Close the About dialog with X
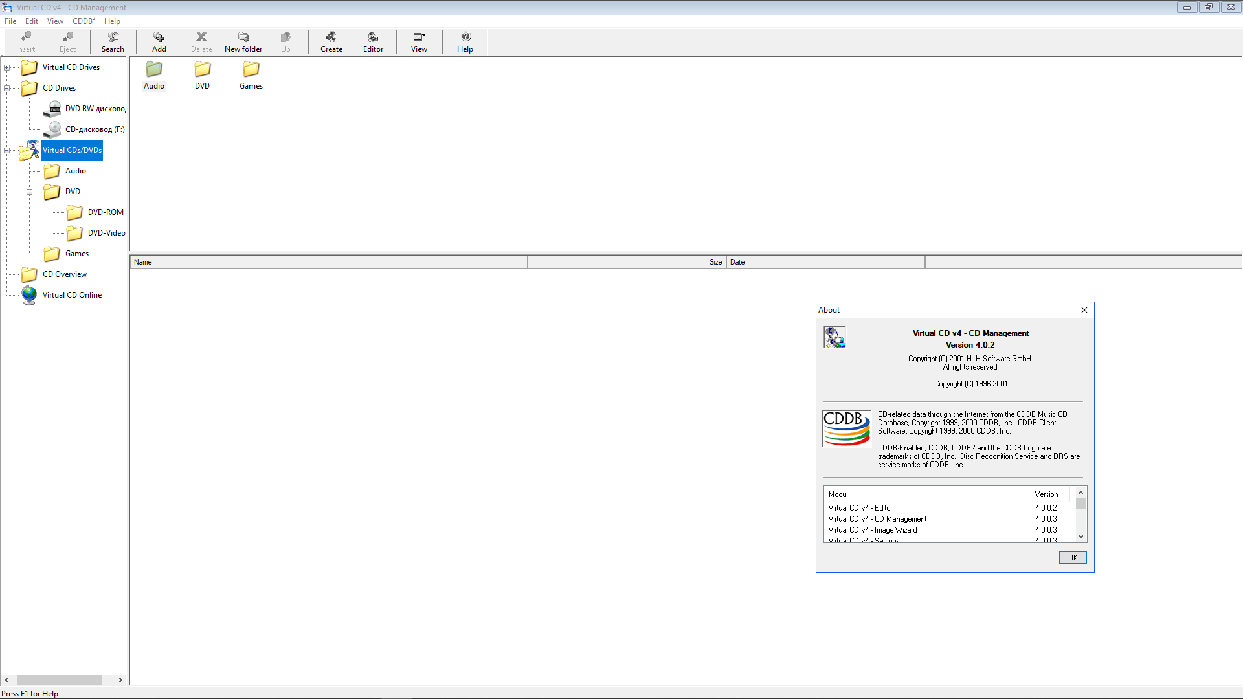This screenshot has height=699, width=1243. tap(1084, 310)
